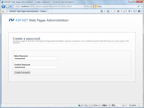Click the Enter Password field
The width and height of the screenshot is (144, 108).
36,58
